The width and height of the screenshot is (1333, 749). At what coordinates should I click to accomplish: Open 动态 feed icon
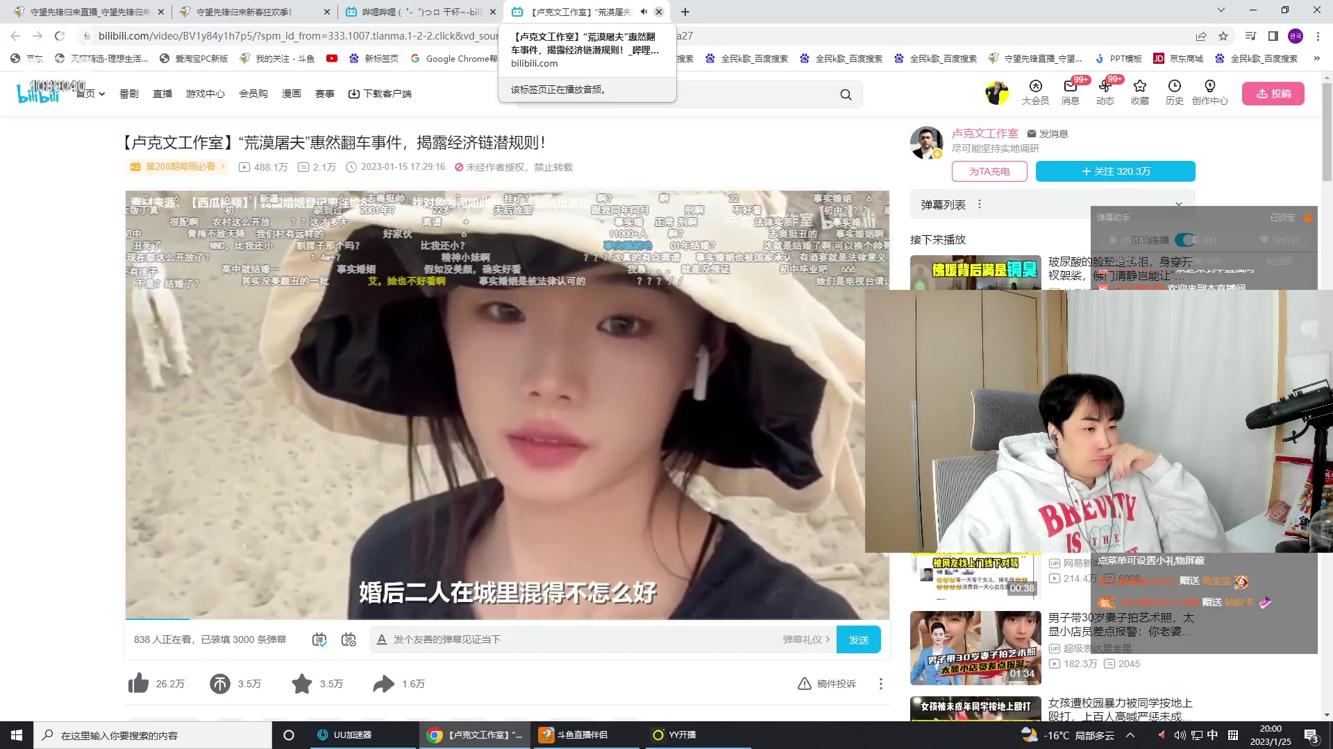(1105, 92)
